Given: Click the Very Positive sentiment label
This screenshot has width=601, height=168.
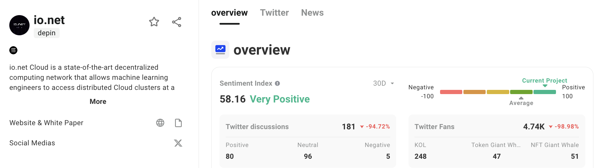Looking at the screenshot, I should [x=280, y=99].
